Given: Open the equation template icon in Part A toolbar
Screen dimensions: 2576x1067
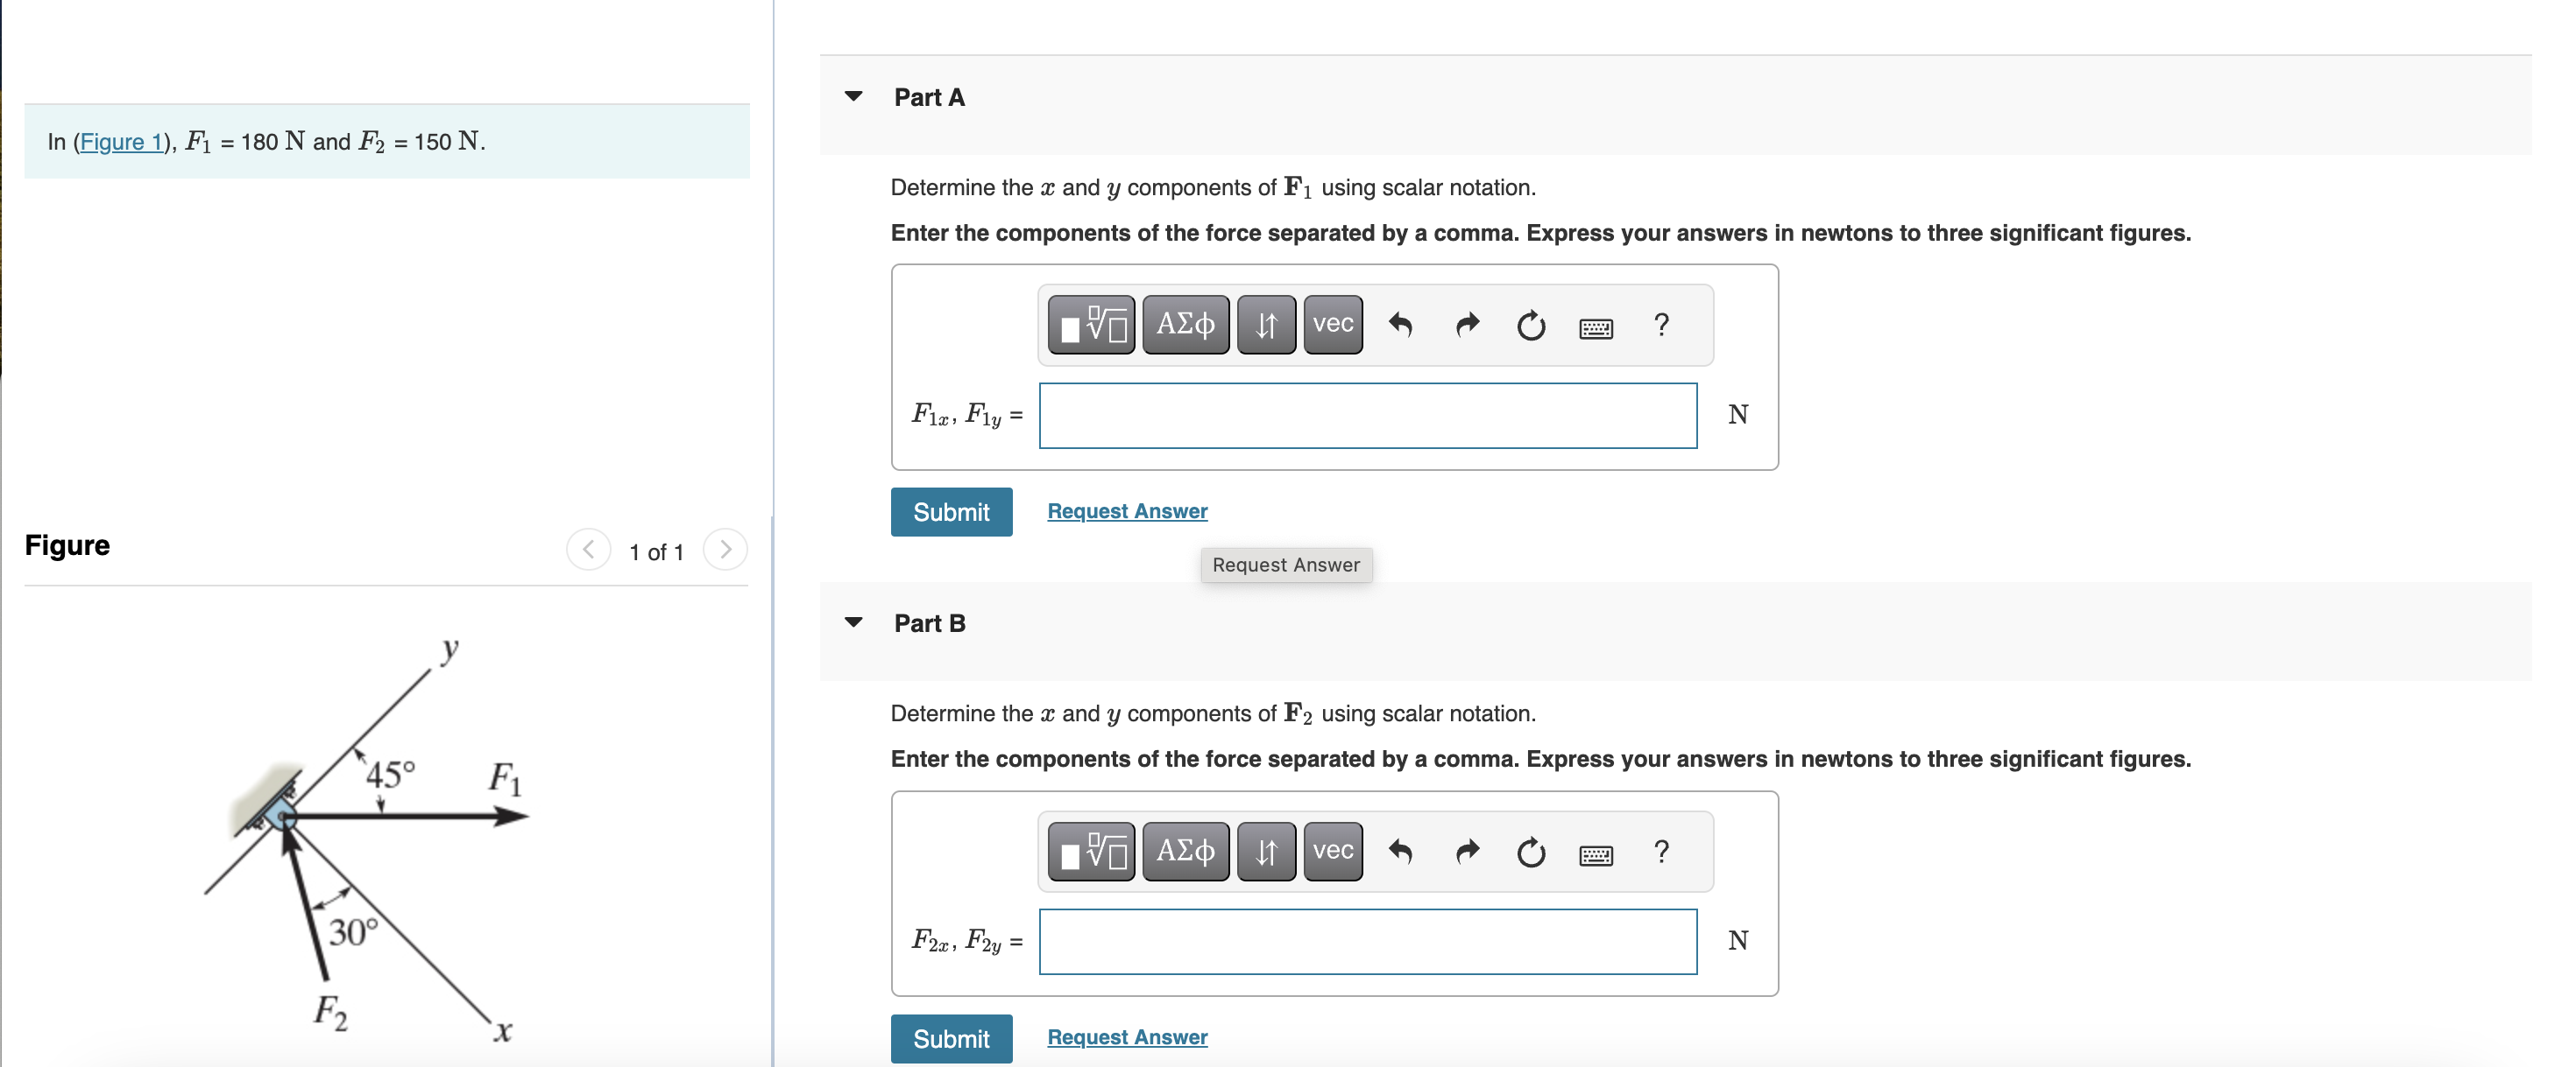Looking at the screenshot, I should pyautogui.click(x=1089, y=325).
